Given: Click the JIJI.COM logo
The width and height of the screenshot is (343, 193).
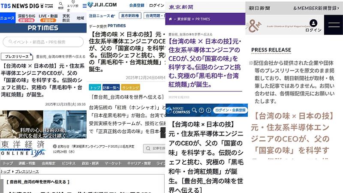Looking at the screenshot, I should (x=102, y=5).
